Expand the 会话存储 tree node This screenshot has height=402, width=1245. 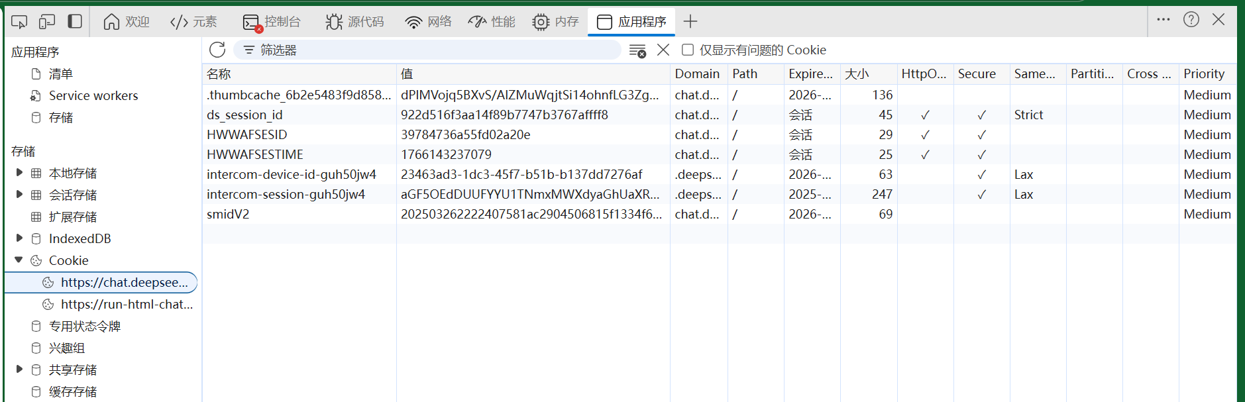pos(19,194)
